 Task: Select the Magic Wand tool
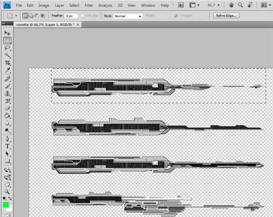(7, 55)
